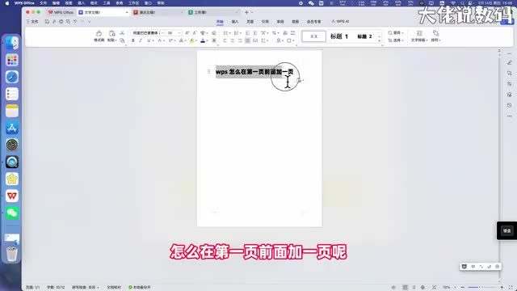Adjust the zoom slider in status bar
The width and height of the screenshot is (517, 291).
[x=482, y=288]
